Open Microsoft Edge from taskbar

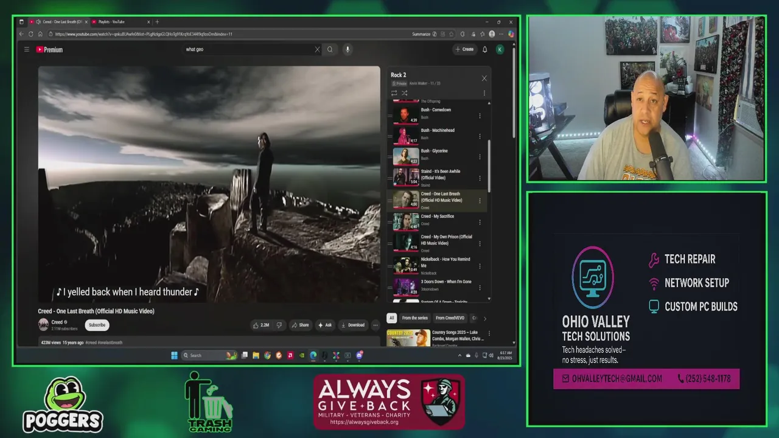313,355
